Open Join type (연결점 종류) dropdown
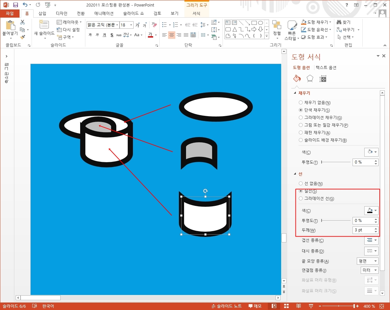The height and width of the screenshot is (310, 390). coord(369,270)
